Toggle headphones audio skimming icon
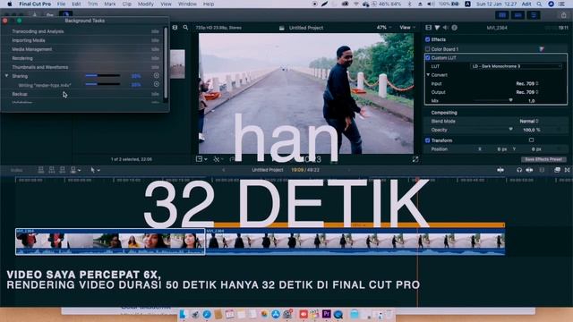 (x=519, y=170)
